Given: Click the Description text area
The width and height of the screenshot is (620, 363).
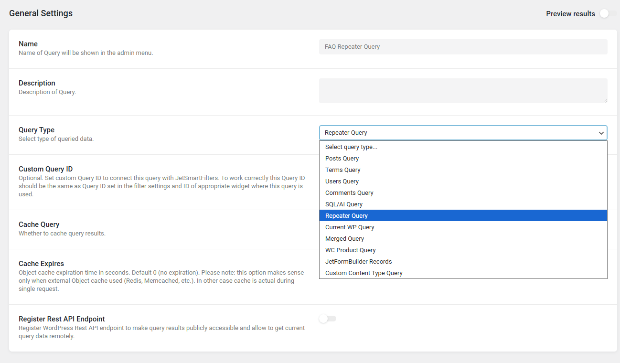Looking at the screenshot, I should (463, 91).
